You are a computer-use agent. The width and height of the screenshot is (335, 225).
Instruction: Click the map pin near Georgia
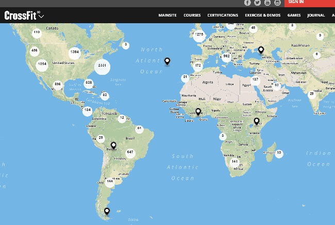click(x=261, y=50)
